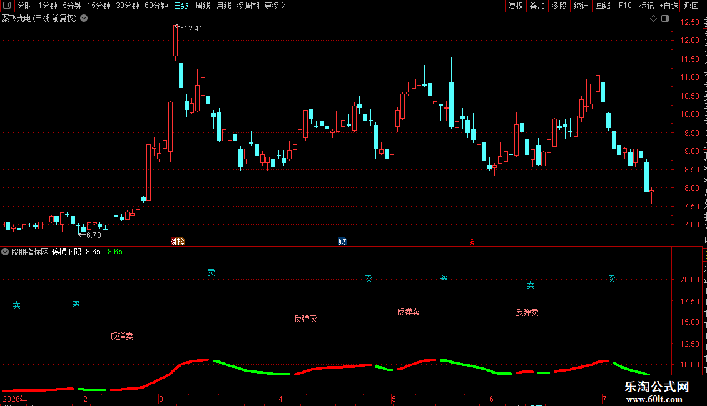Click the red S marker on chart

click(x=472, y=242)
